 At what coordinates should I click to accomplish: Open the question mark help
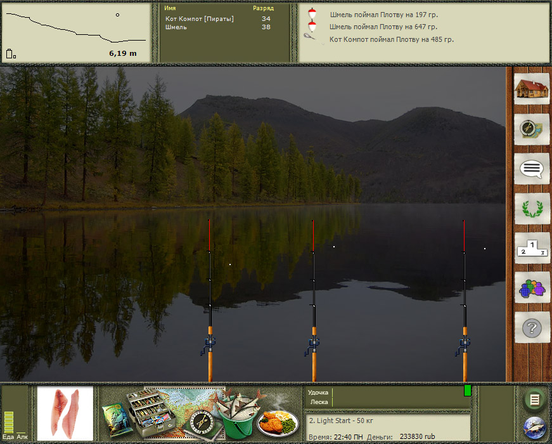click(531, 329)
